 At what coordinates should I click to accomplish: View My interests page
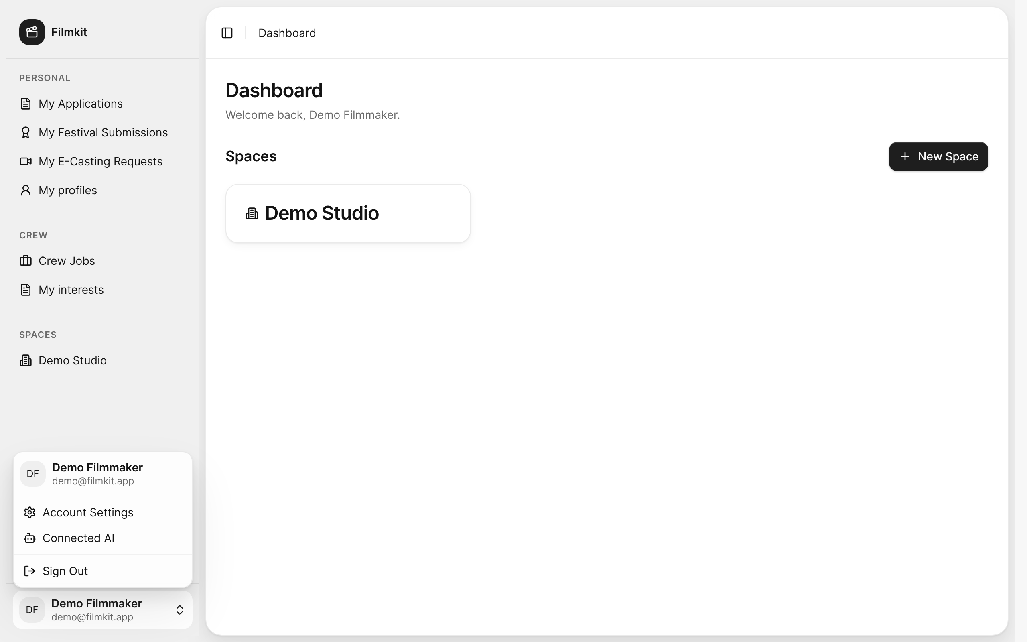(x=103, y=290)
